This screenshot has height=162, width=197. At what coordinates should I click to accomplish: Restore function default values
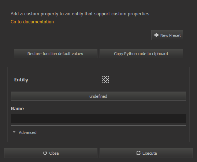click(56, 54)
